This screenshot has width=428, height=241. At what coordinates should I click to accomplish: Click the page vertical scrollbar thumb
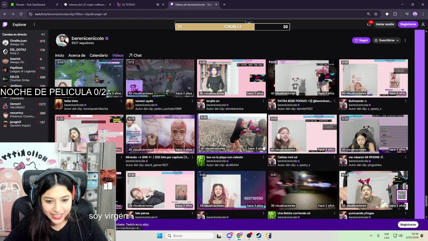coord(426,202)
